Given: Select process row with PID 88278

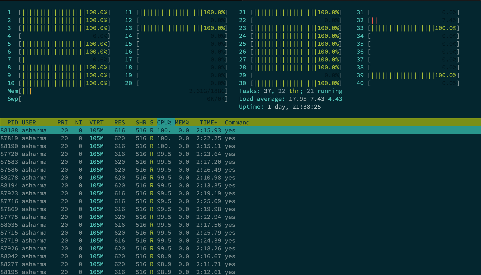Looking at the screenshot, I should pos(240,177).
